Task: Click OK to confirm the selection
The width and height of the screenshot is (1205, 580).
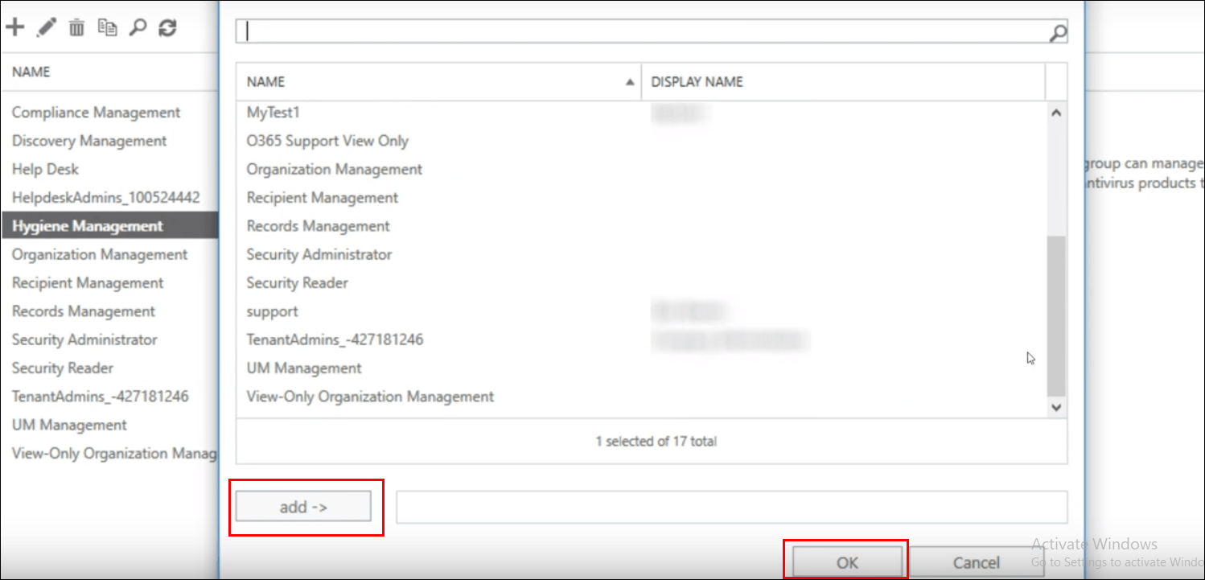Action: (x=846, y=561)
